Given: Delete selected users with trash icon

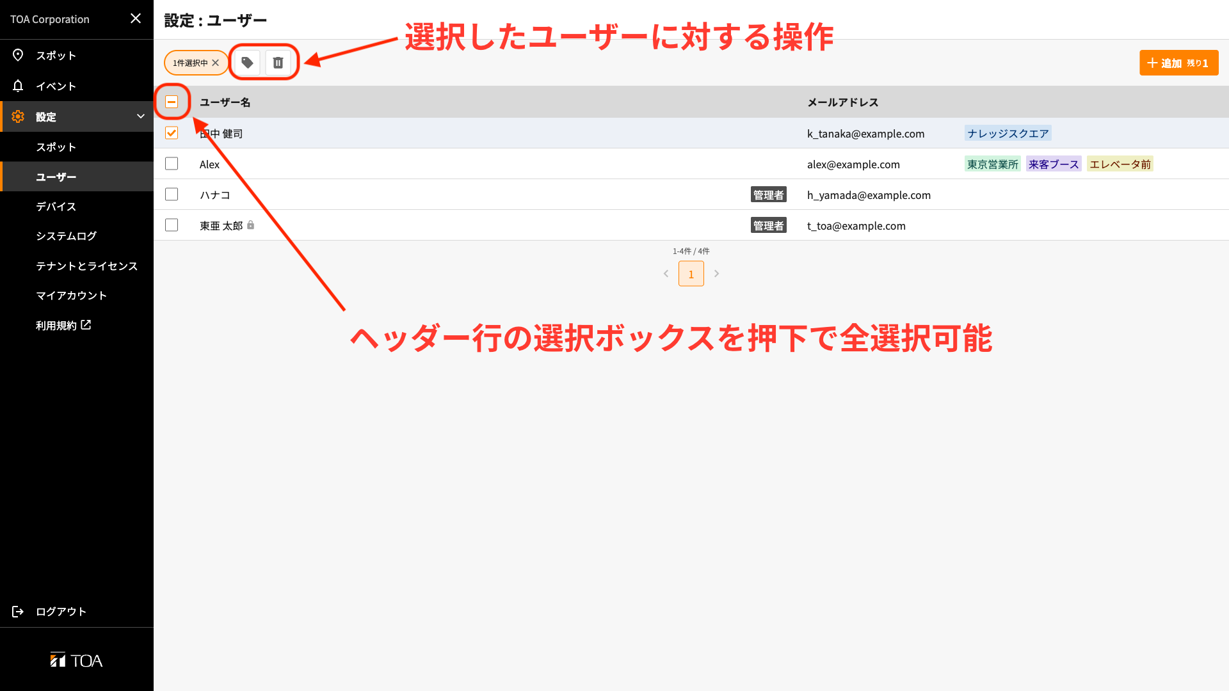Looking at the screenshot, I should 278,63.
